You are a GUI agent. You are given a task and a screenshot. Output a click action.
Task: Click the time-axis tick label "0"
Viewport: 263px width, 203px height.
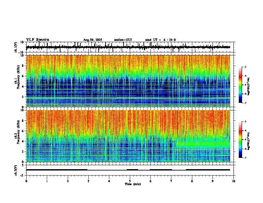tap(26, 181)
